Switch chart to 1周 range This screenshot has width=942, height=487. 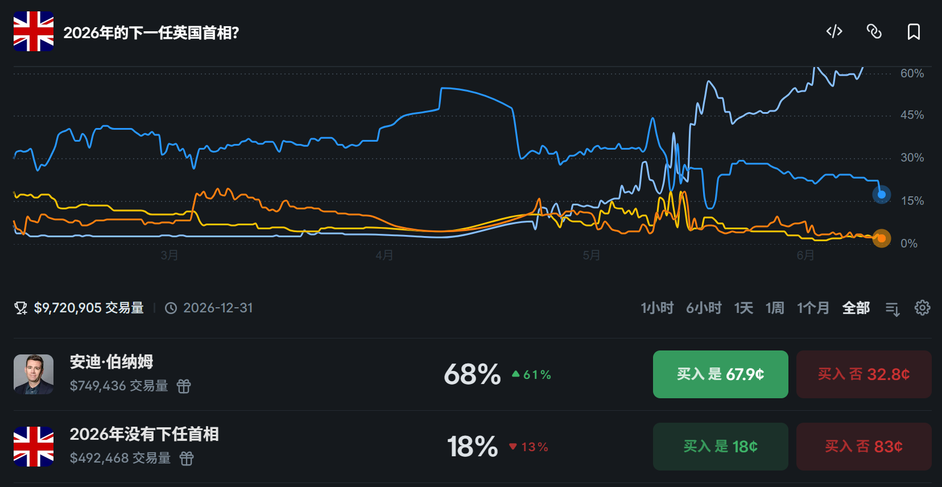tap(775, 308)
